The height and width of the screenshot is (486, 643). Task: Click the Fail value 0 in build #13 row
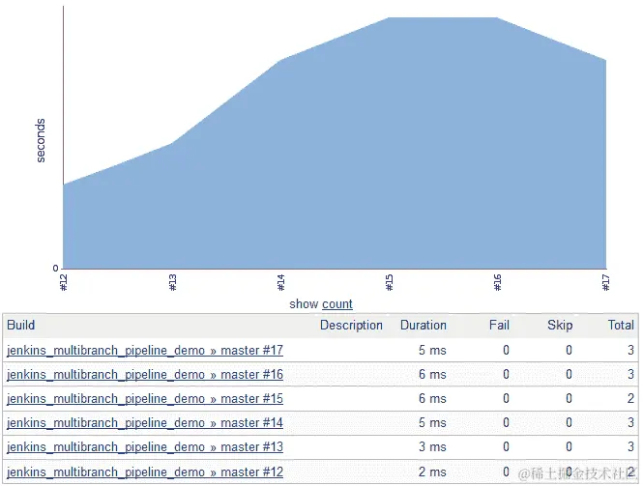click(x=506, y=447)
